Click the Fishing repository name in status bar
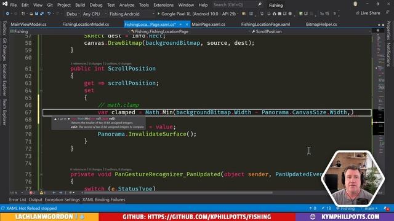The image size is (394, 221). click(x=345, y=208)
